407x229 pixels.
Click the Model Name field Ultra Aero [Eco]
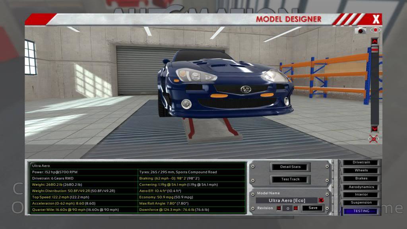tap(287, 200)
